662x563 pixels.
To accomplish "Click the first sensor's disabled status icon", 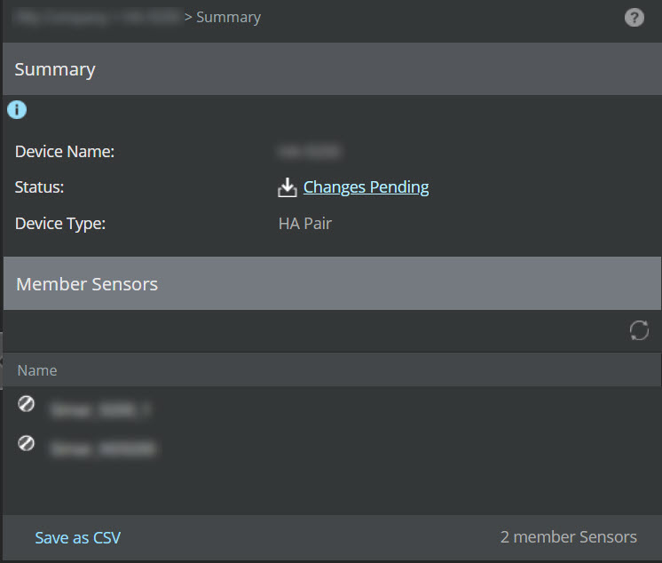I will coord(26,404).
